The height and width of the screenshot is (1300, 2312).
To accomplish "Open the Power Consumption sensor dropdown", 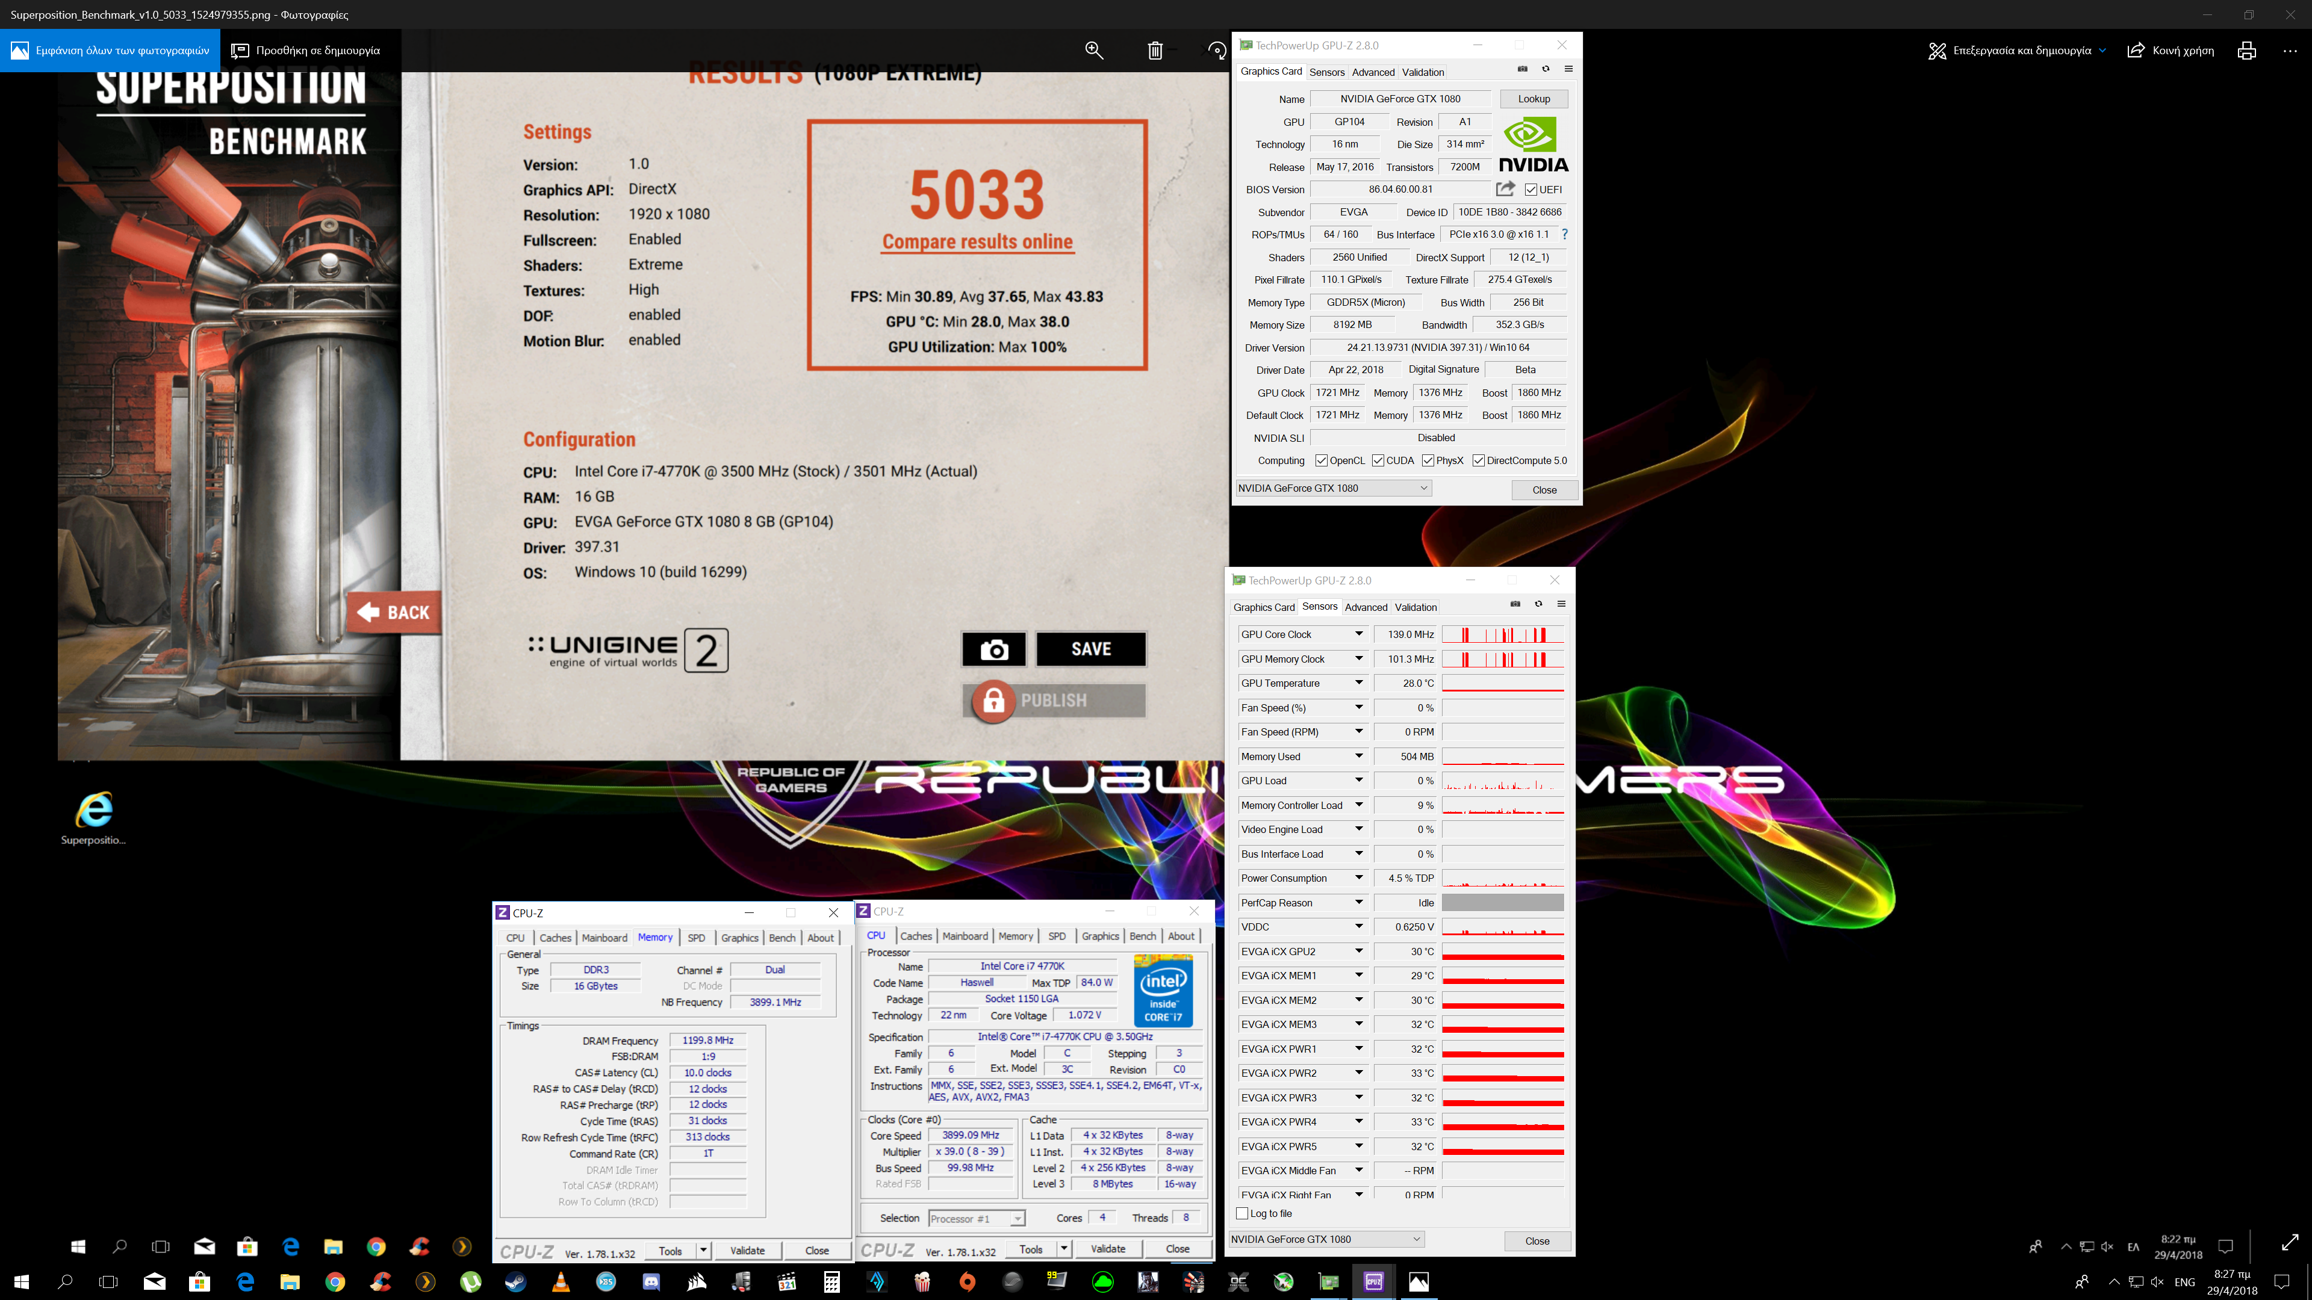I will pos(1359,878).
